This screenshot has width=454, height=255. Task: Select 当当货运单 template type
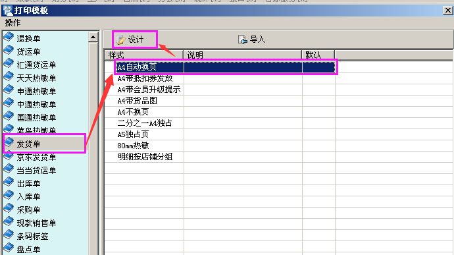[36, 170]
